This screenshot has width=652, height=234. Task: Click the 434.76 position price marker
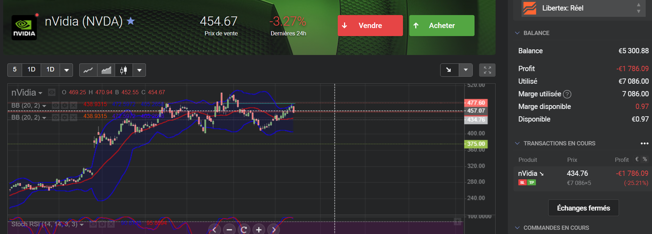pyautogui.click(x=476, y=120)
